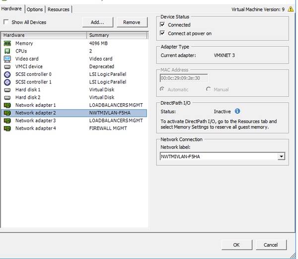The width and height of the screenshot is (298, 259).
Task: Select the Hard disk 2 label
Action: coord(28,97)
